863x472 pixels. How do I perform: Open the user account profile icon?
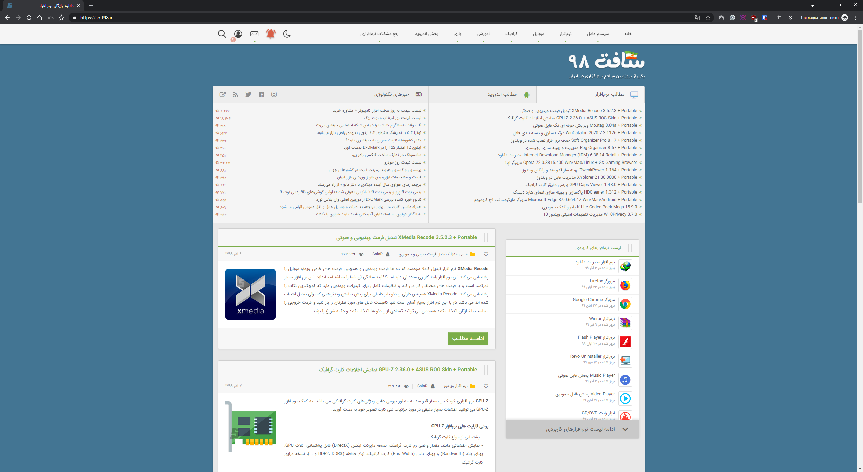pyautogui.click(x=238, y=34)
